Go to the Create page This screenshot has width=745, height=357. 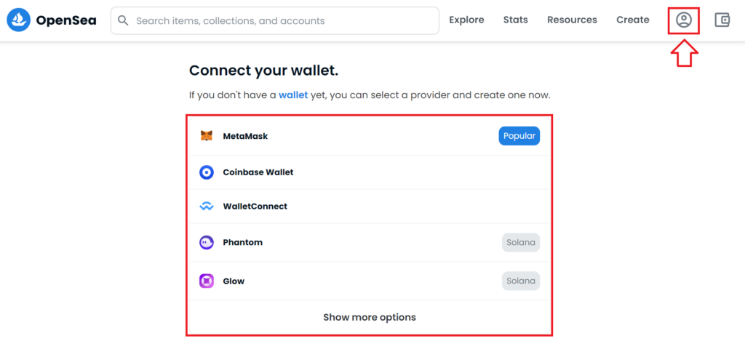click(x=633, y=20)
